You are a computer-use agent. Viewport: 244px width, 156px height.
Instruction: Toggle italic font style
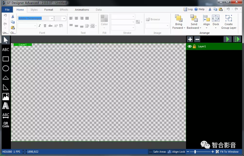[x=40, y=26]
